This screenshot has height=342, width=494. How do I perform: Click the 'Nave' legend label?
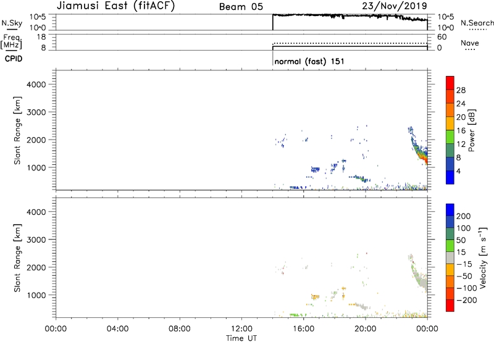[470, 43]
